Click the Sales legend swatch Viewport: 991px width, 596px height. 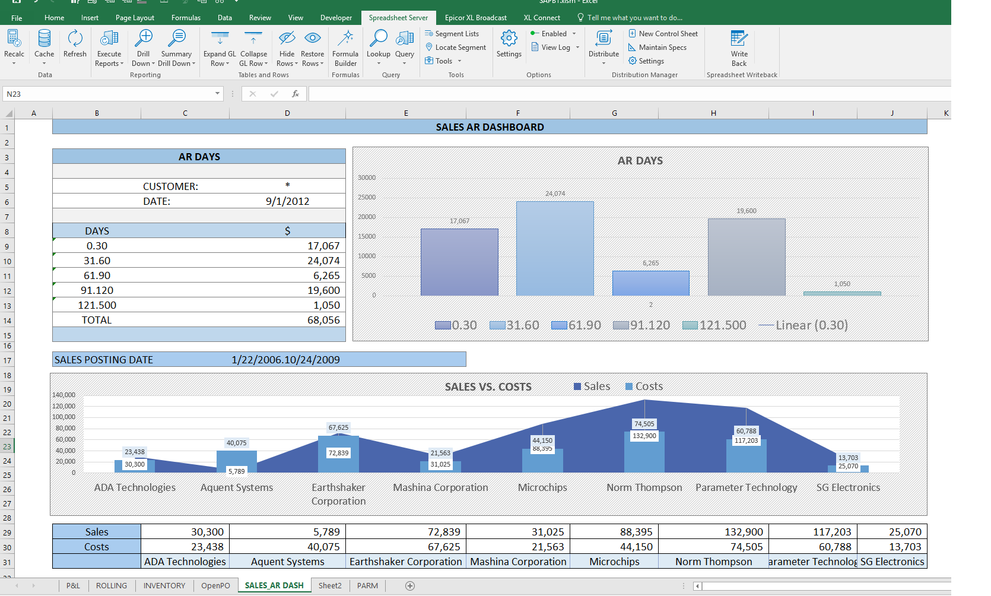(577, 386)
